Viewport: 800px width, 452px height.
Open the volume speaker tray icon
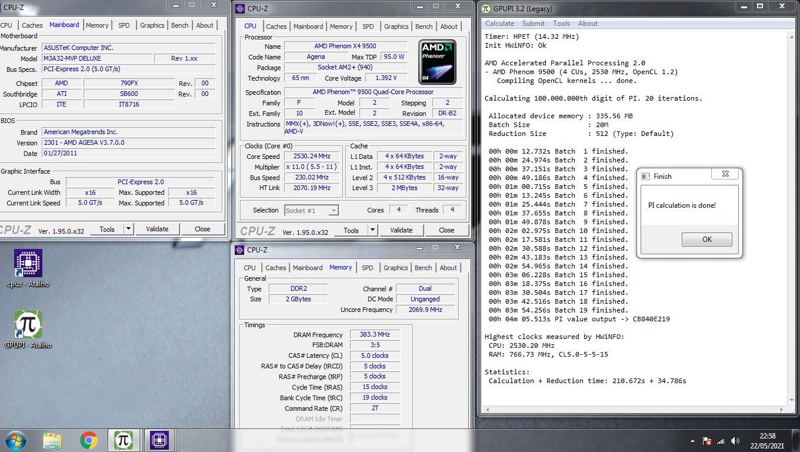735,441
